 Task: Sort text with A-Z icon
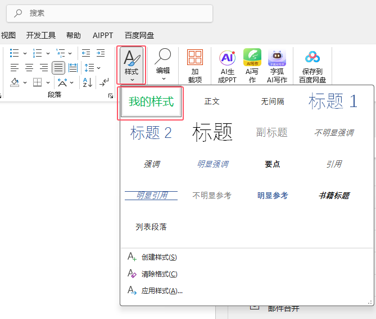pos(88,82)
